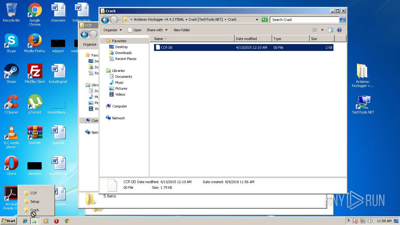Select Network in navigation pane

click(118, 118)
